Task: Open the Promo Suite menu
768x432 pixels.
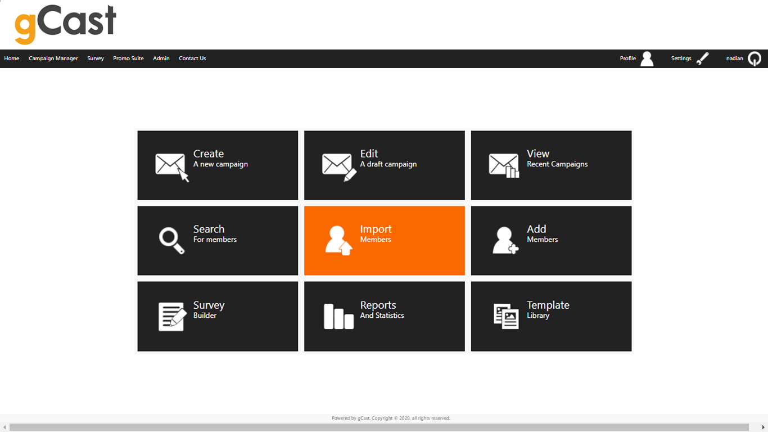Action: pos(128,58)
